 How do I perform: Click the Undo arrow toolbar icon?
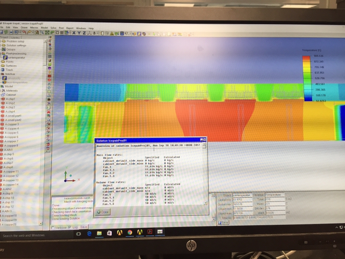pyautogui.click(x=24, y=32)
